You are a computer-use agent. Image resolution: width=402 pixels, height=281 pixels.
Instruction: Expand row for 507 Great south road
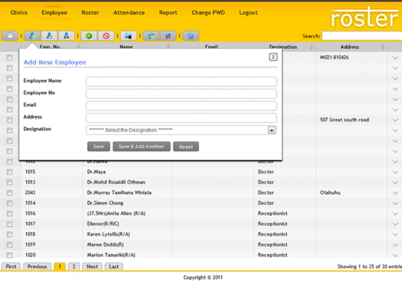(396, 120)
